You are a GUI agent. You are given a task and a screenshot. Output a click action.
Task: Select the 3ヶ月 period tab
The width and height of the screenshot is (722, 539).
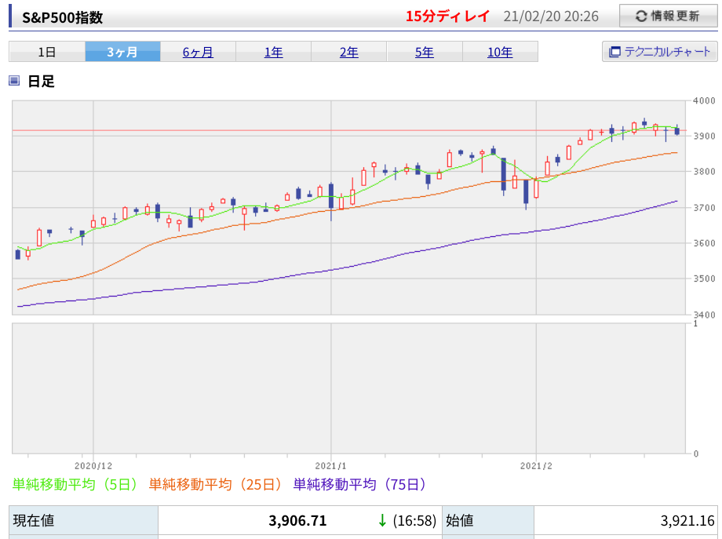click(x=122, y=52)
